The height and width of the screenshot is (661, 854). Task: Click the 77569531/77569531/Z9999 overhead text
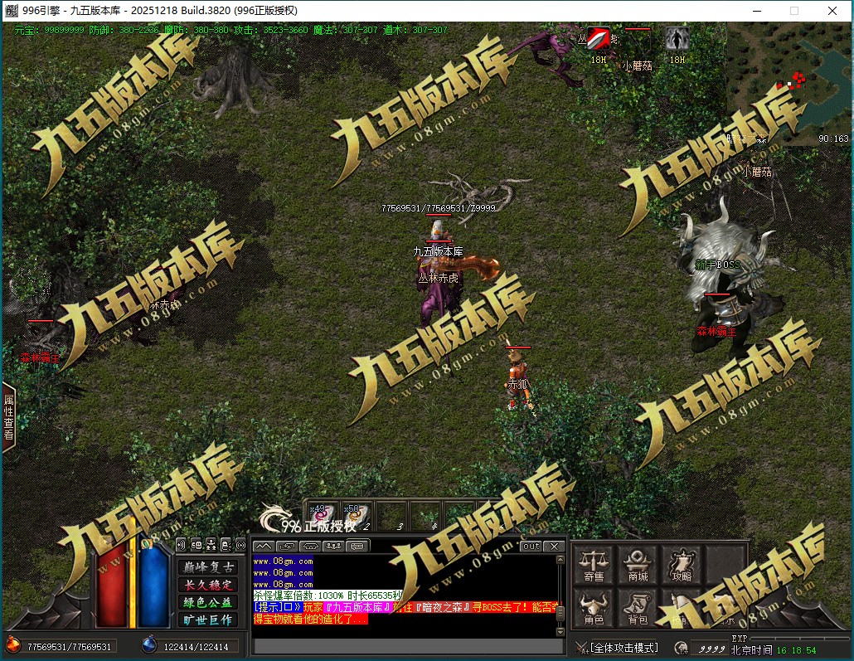[x=439, y=208]
